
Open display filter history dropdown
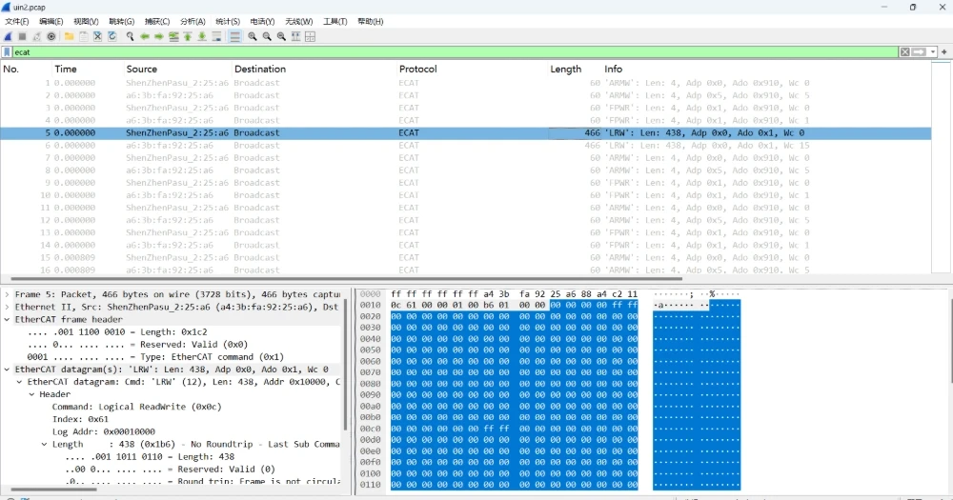point(933,52)
